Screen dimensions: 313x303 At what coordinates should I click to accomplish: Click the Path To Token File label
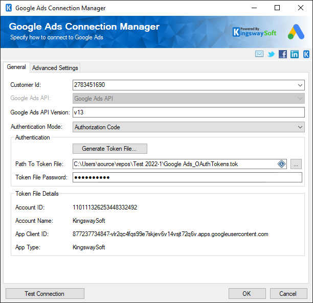(x=39, y=164)
